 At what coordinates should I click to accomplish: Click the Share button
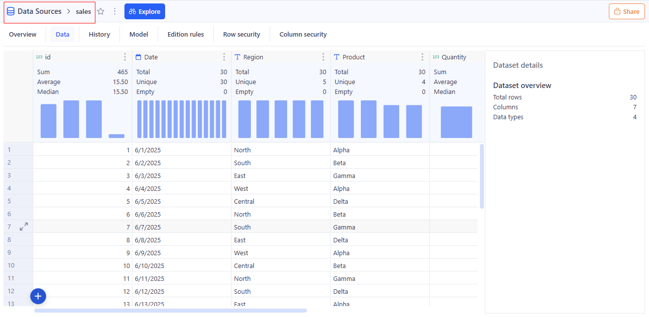[626, 11]
